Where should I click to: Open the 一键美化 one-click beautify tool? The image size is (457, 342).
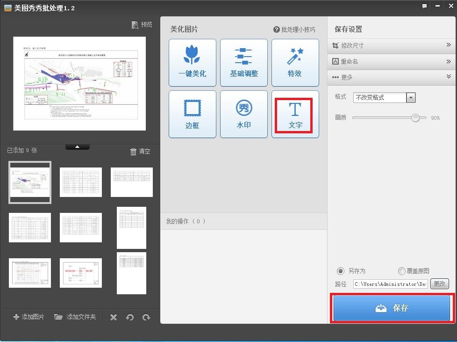click(x=192, y=63)
